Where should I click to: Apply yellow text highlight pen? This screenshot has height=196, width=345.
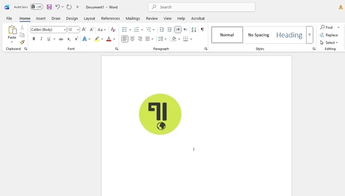click(x=97, y=39)
